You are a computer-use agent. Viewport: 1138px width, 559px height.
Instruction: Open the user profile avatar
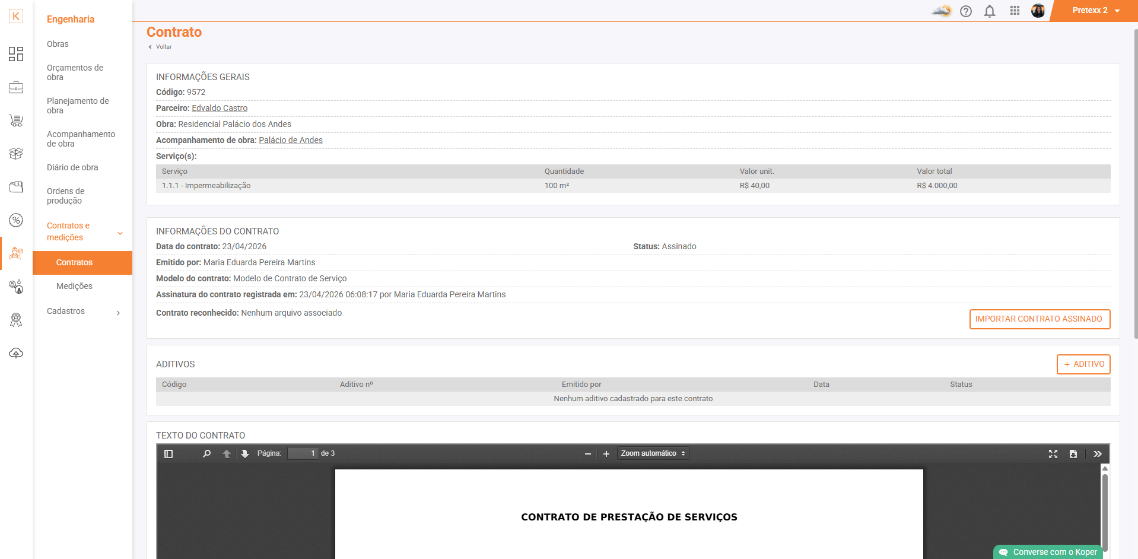coord(1038,11)
